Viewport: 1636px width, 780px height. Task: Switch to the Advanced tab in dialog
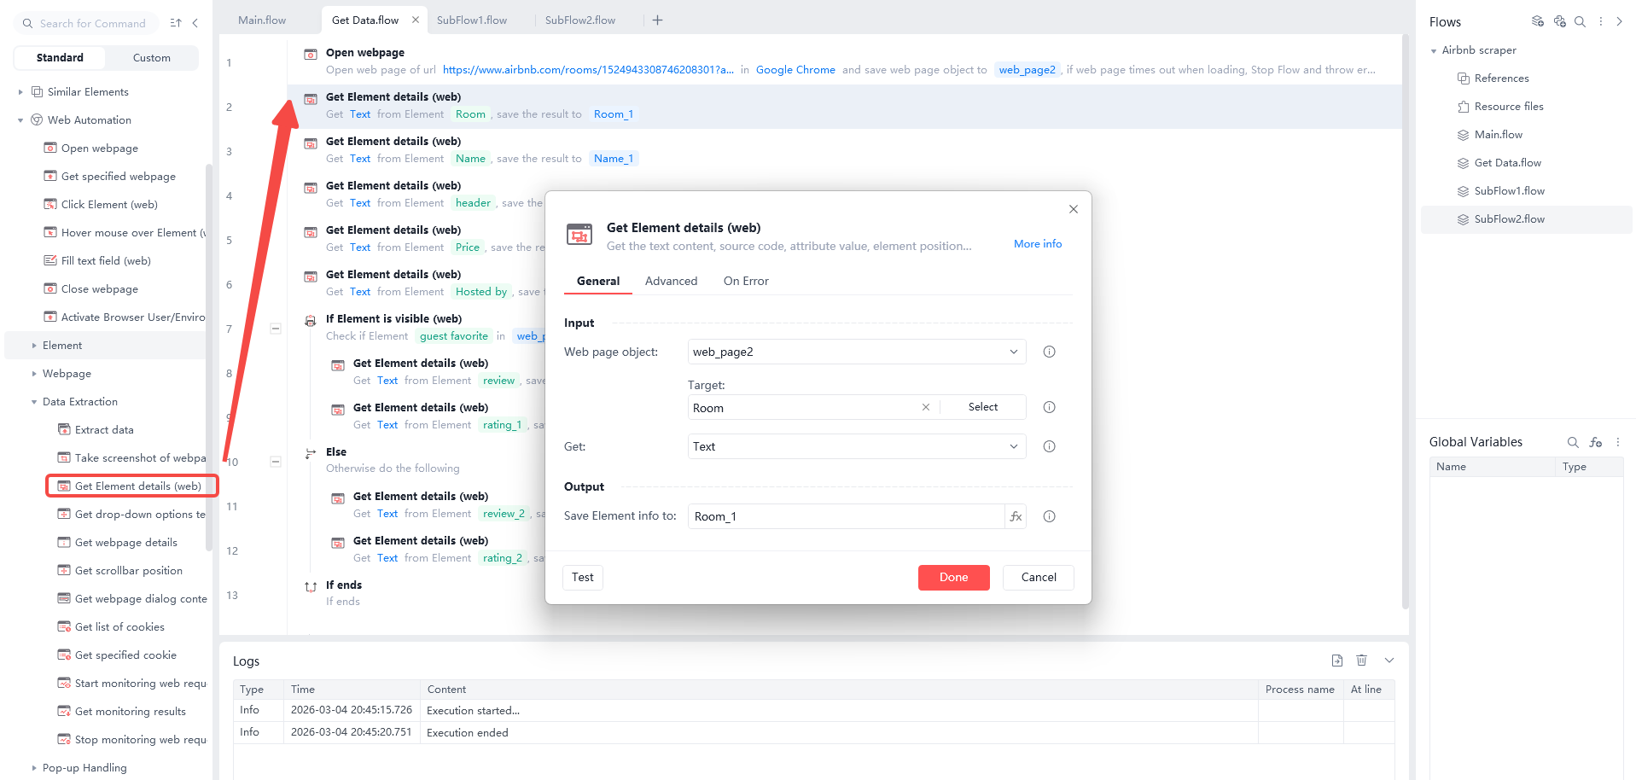pos(671,281)
